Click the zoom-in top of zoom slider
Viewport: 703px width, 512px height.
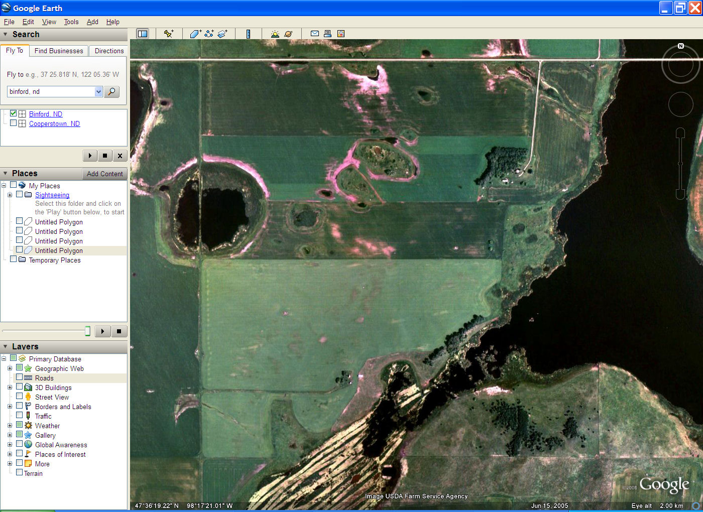click(x=680, y=133)
